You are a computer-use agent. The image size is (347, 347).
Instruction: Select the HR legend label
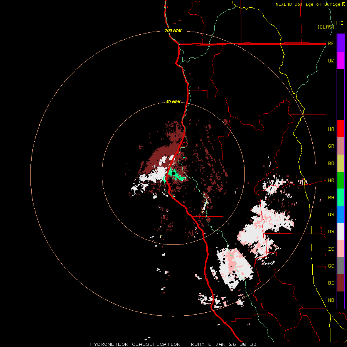click(x=331, y=180)
